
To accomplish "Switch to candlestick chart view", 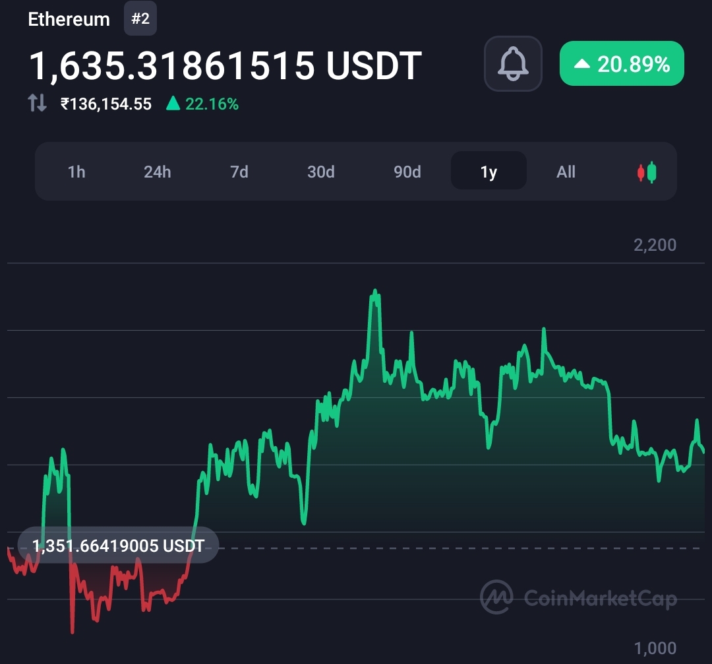I will tap(647, 172).
